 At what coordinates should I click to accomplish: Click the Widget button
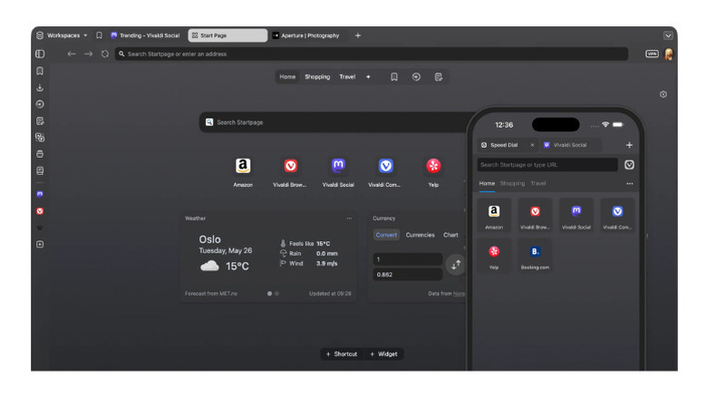[383, 354]
